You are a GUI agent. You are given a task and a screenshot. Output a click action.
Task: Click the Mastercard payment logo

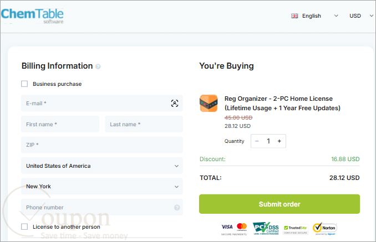pyautogui.click(x=242, y=226)
